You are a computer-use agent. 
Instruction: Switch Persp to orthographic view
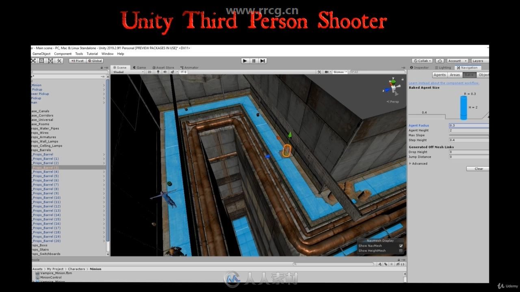coord(393,102)
